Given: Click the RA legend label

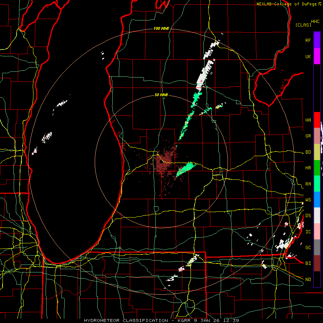Looking at the screenshot, I should 308,184.
